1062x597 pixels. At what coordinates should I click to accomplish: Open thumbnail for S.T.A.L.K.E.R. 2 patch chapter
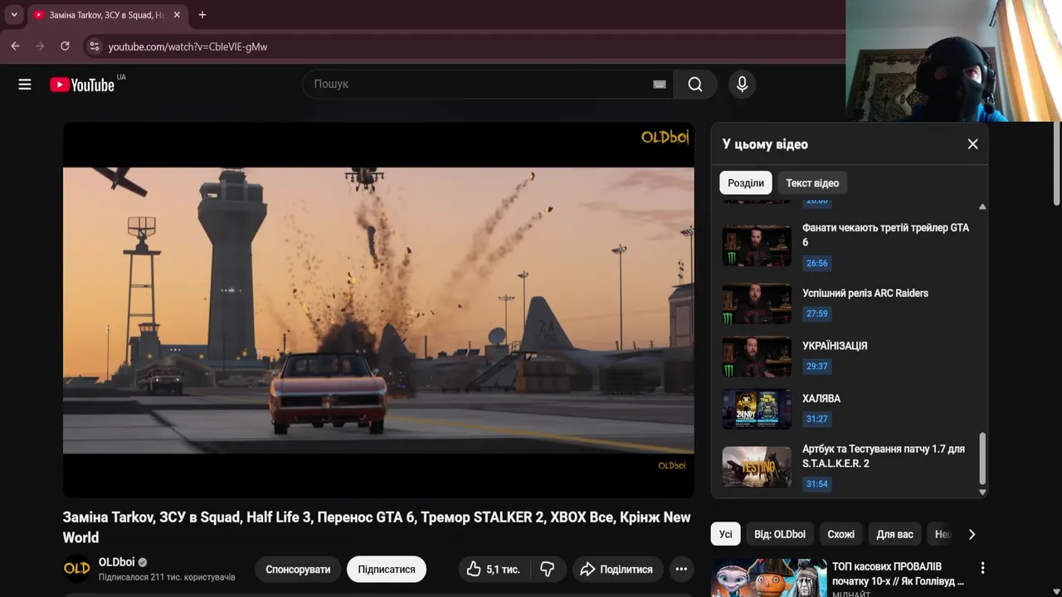pos(757,467)
